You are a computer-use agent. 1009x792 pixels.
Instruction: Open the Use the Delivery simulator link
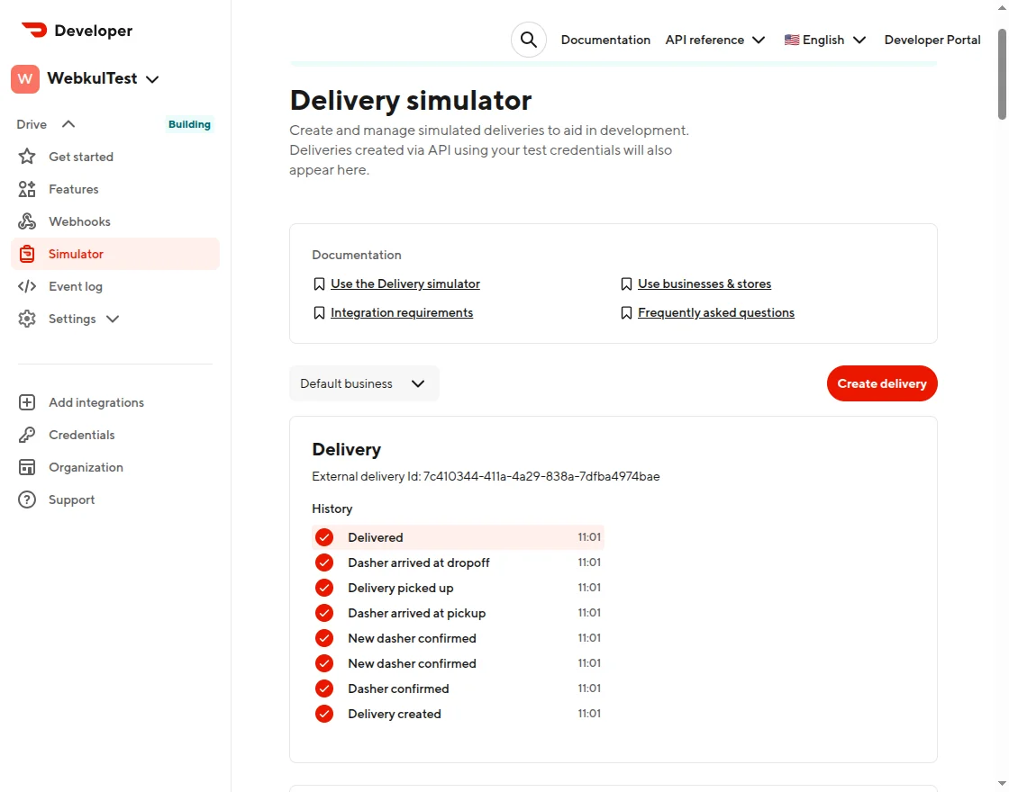click(x=405, y=284)
